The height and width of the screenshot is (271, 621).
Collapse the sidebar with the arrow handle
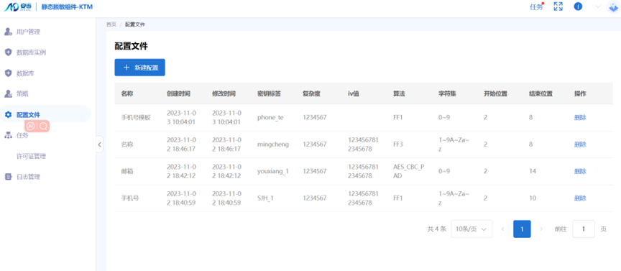(99, 144)
